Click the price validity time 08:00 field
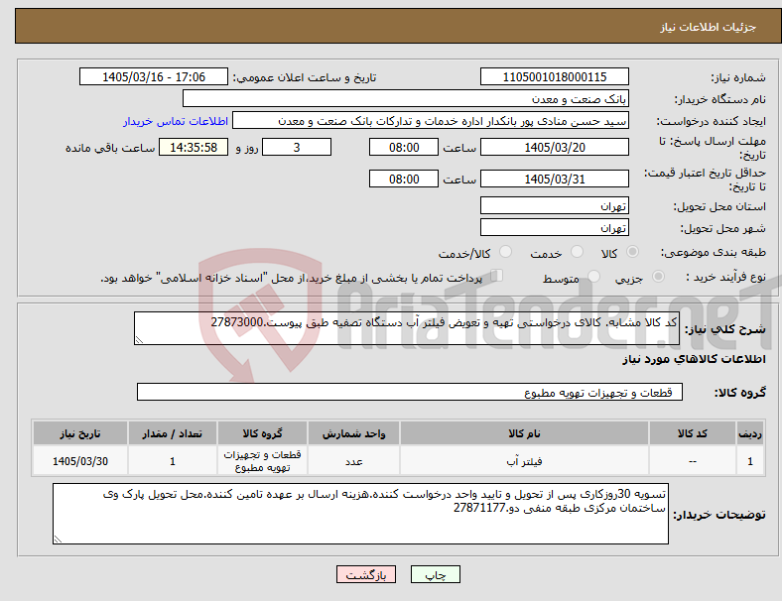Viewport: 782px width, 601px height. tap(404, 179)
